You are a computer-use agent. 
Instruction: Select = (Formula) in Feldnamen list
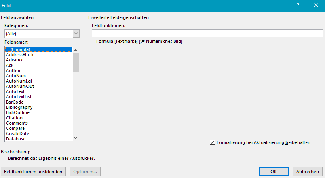[39, 49]
